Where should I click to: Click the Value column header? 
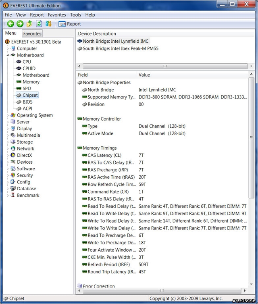192,75
